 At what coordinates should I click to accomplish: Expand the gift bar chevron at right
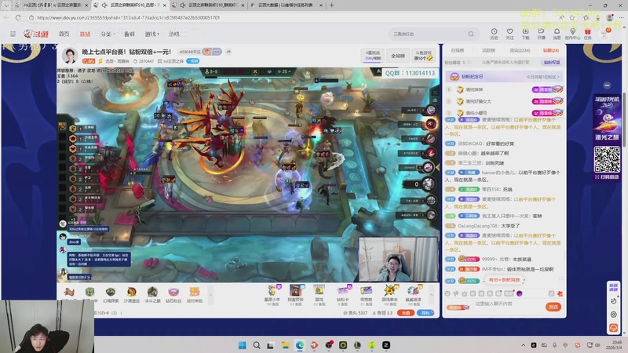tap(431, 296)
